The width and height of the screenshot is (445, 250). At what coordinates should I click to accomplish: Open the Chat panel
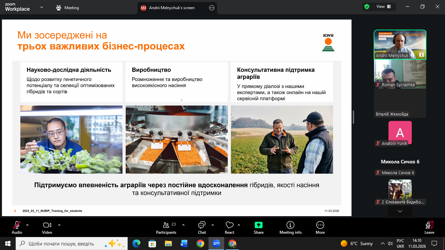click(202, 227)
